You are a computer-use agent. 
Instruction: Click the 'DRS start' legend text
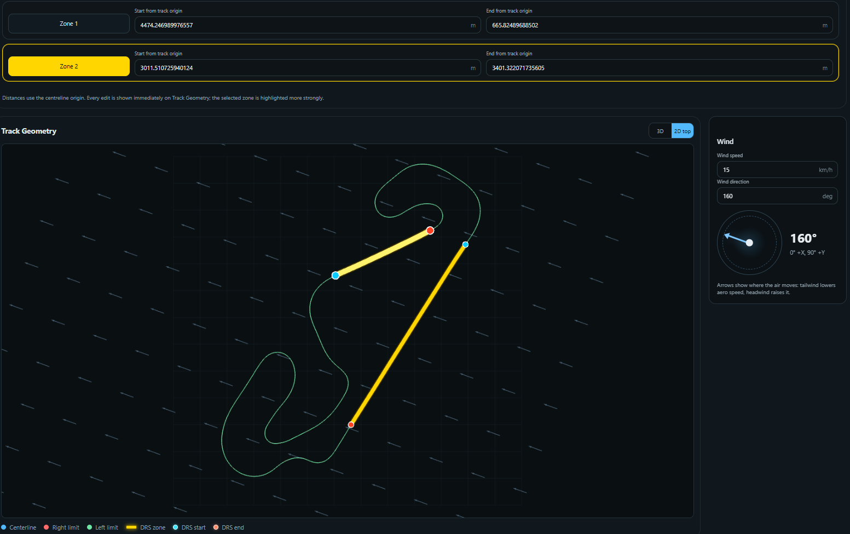193,527
